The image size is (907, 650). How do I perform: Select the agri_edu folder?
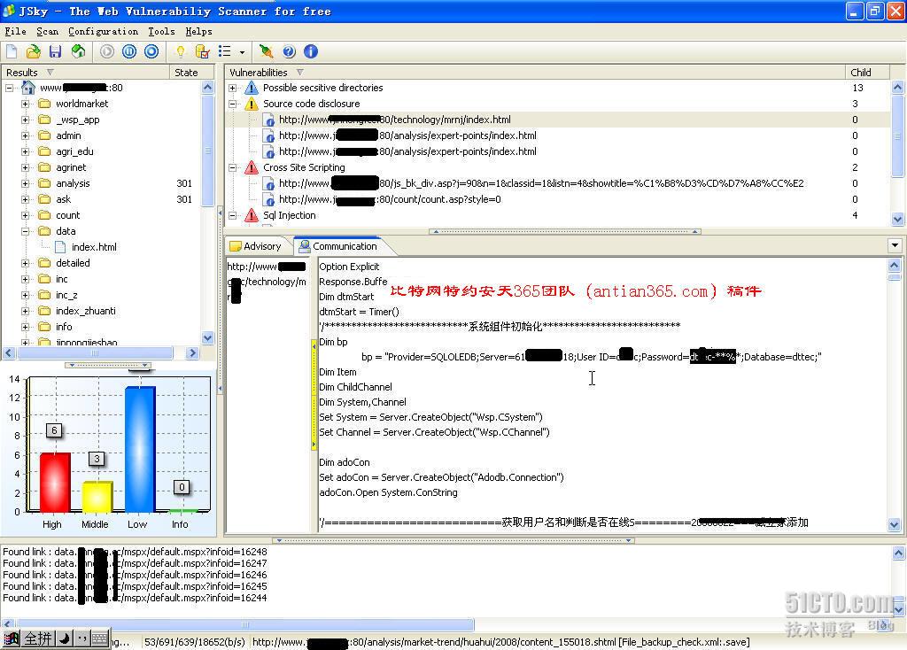[74, 151]
